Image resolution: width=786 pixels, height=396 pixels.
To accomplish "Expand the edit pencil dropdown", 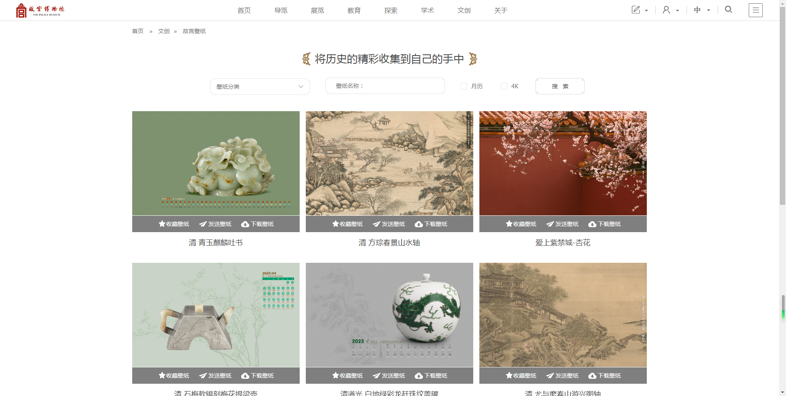I will tap(639, 10).
